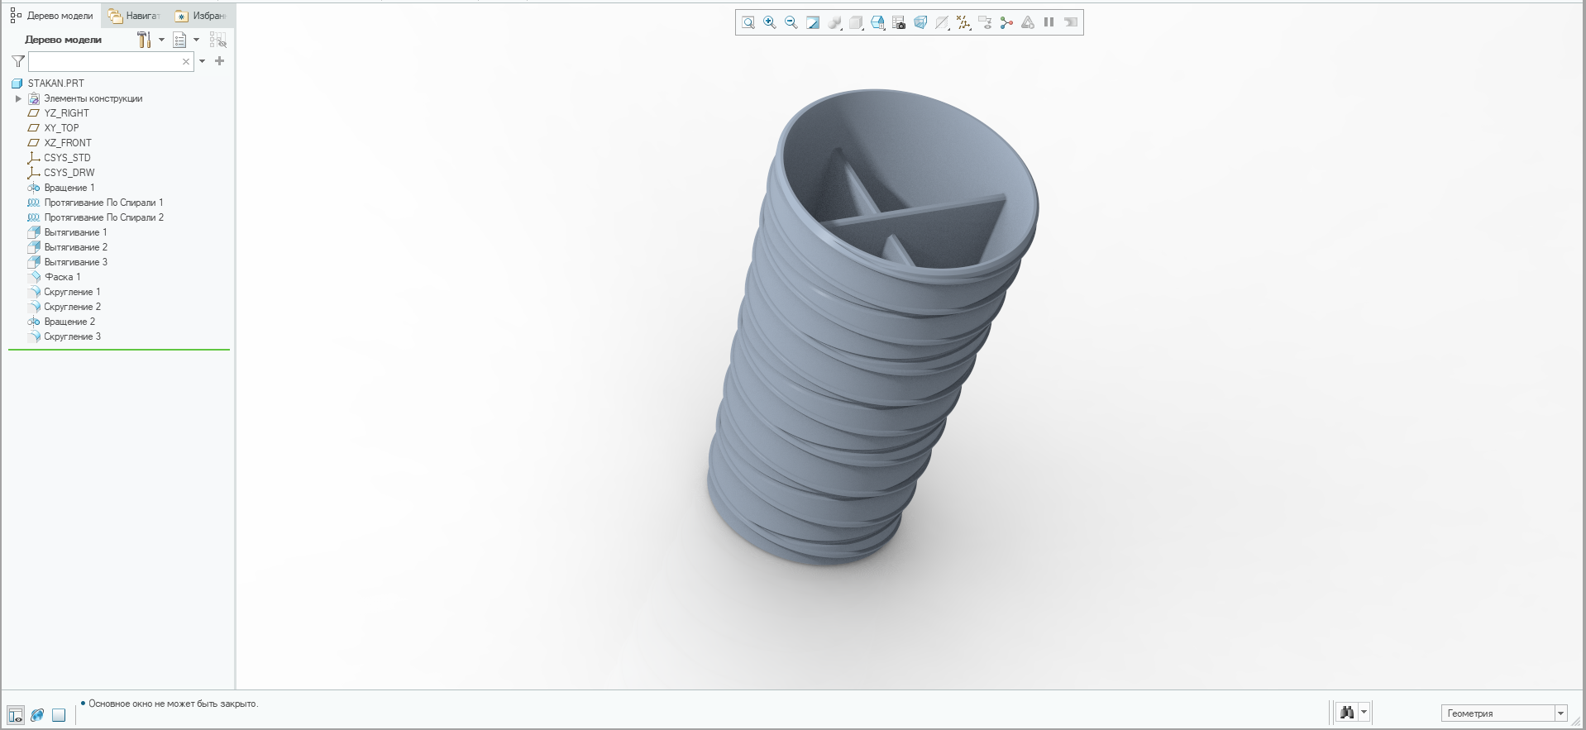This screenshot has width=1586, height=730.
Task: Click the Zoom In magnifier icon
Action: tap(770, 23)
